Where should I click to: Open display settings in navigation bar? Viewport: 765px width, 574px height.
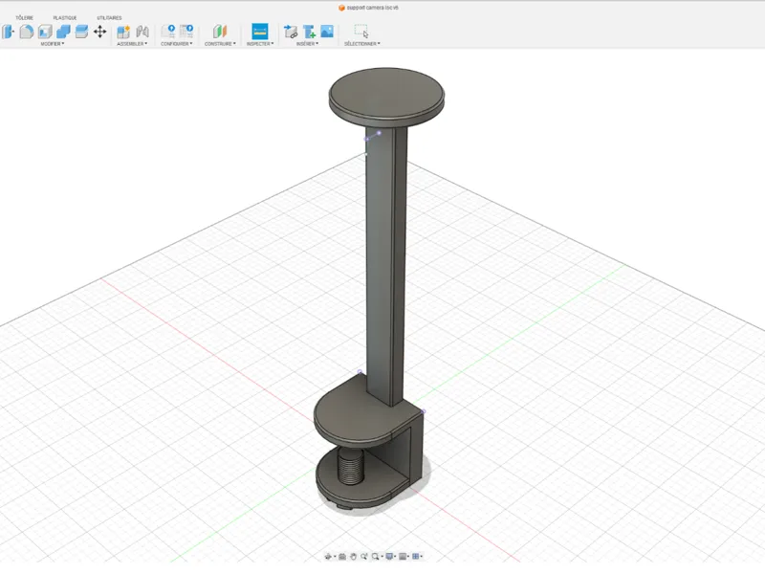coord(390,557)
